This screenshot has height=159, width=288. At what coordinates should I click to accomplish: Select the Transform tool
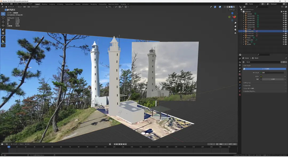(x=3, y=33)
